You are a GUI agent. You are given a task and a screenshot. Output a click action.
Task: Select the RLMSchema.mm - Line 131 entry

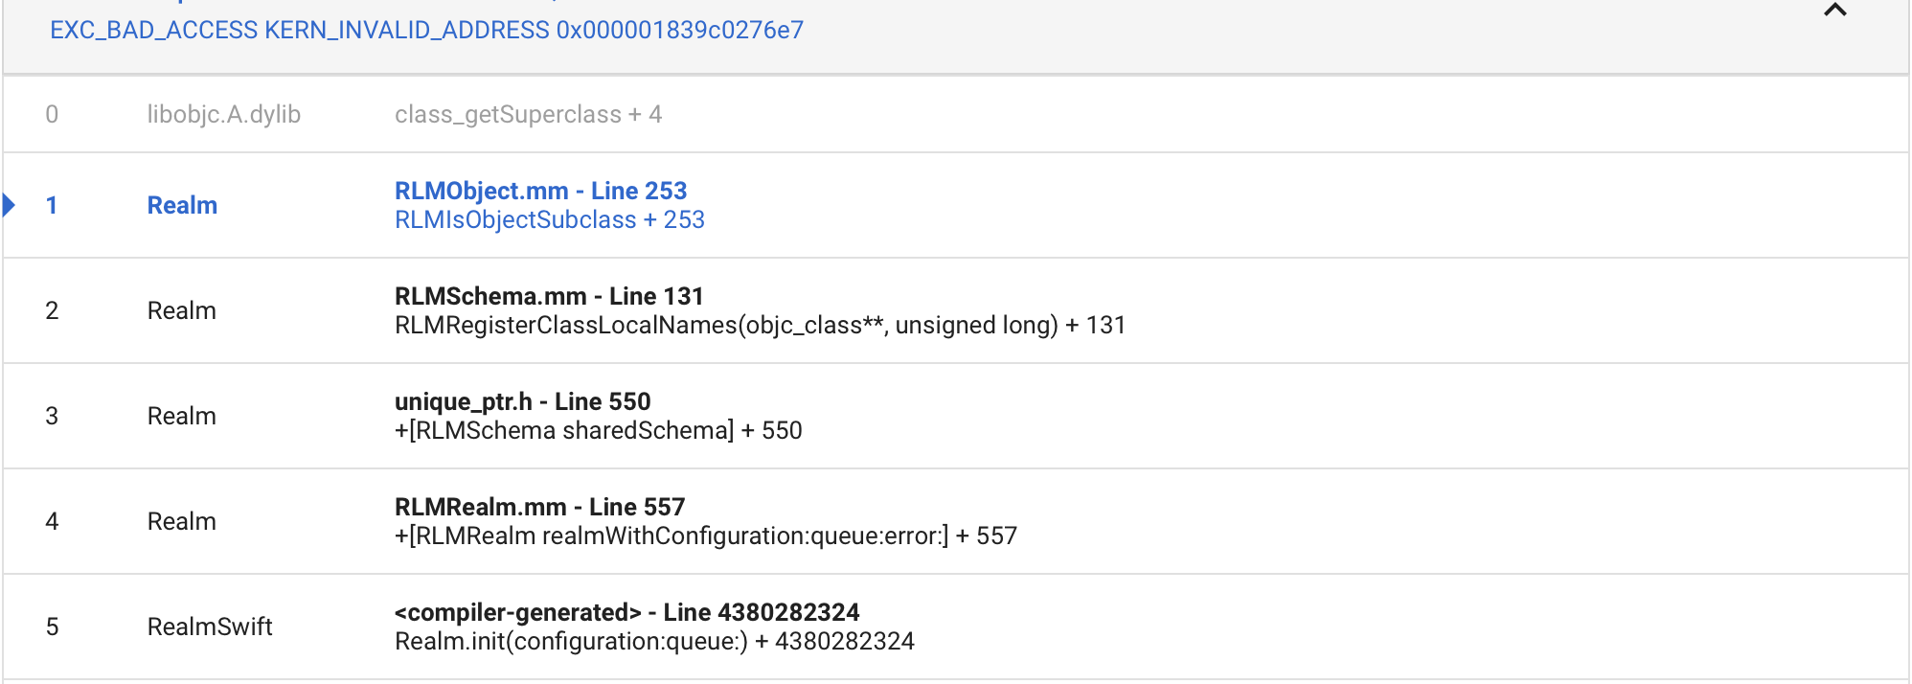click(548, 296)
